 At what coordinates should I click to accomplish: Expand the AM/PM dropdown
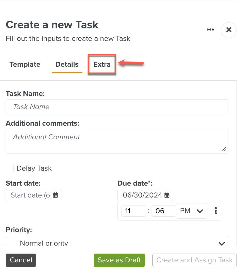(191, 211)
